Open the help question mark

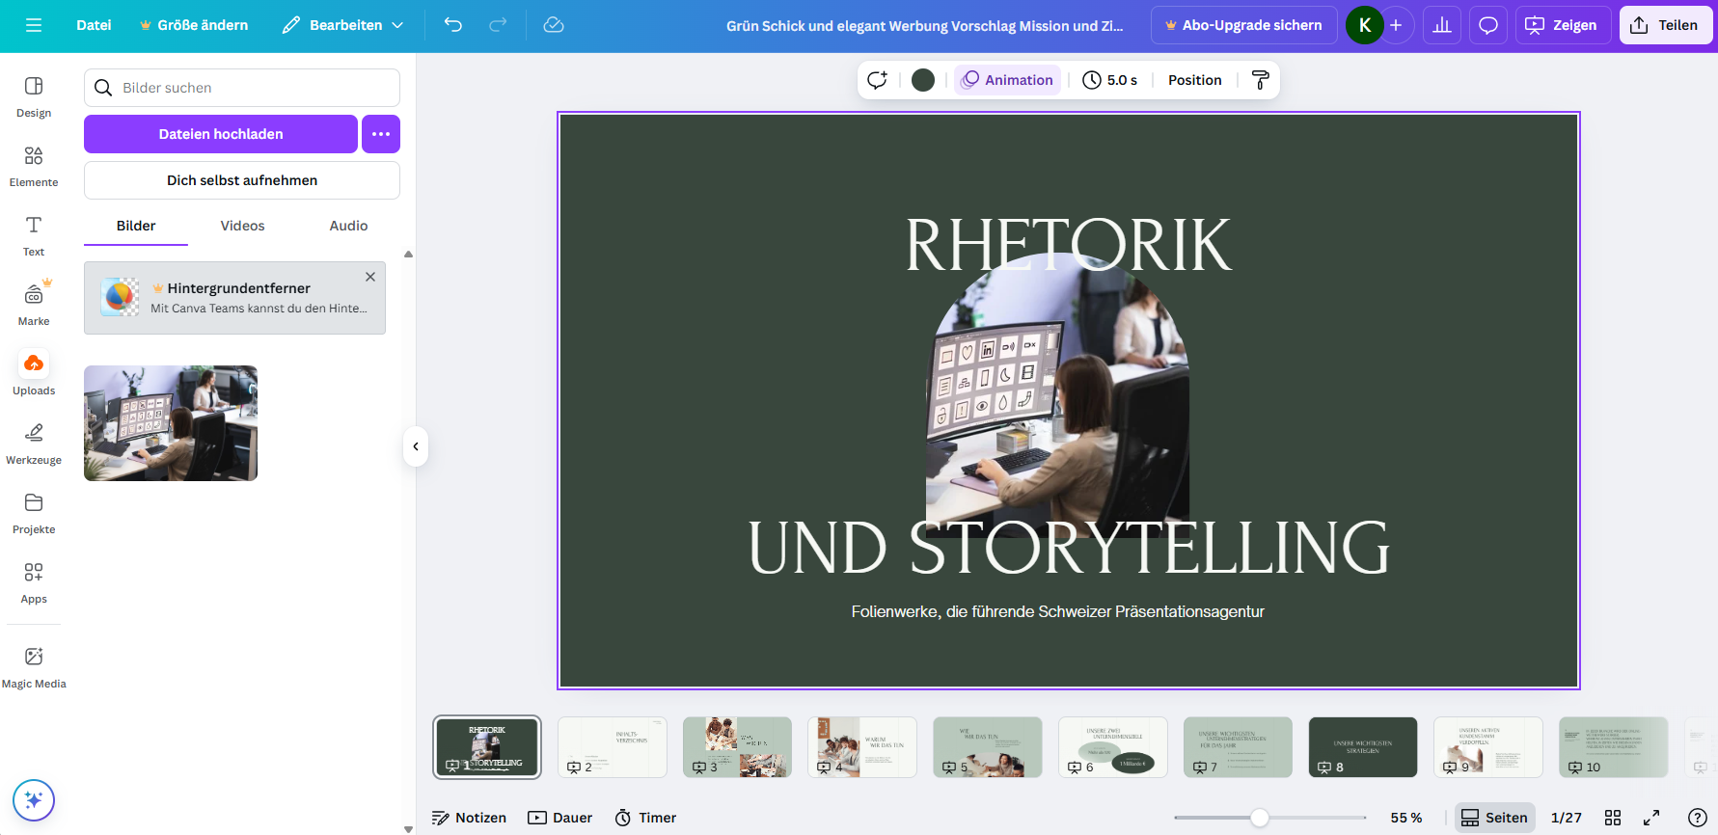click(1698, 818)
